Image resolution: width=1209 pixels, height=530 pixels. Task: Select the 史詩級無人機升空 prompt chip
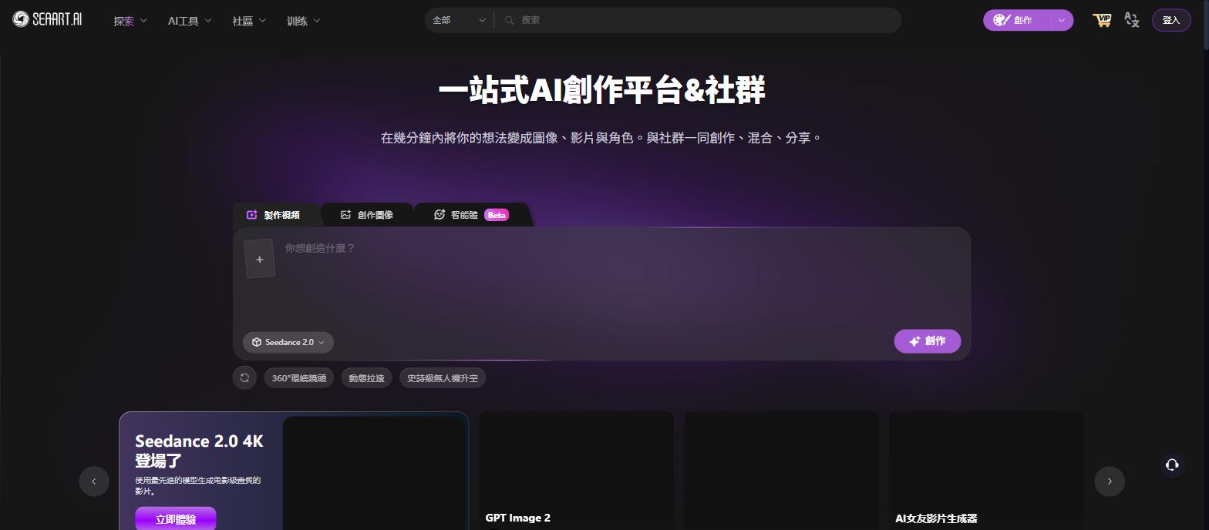pos(443,377)
